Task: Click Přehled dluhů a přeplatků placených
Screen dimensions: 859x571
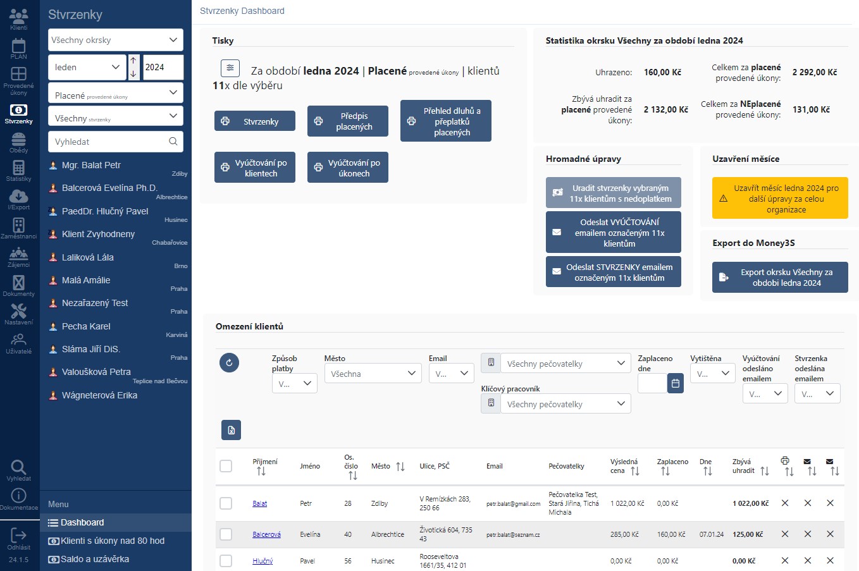Action: pyautogui.click(x=446, y=121)
